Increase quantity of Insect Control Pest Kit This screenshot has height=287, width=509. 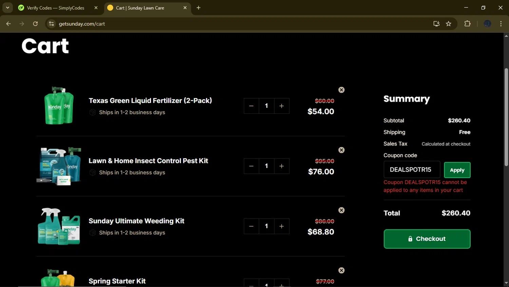click(x=282, y=166)
